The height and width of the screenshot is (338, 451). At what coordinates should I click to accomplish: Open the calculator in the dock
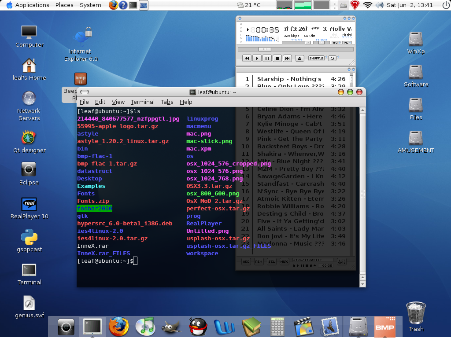277,327
